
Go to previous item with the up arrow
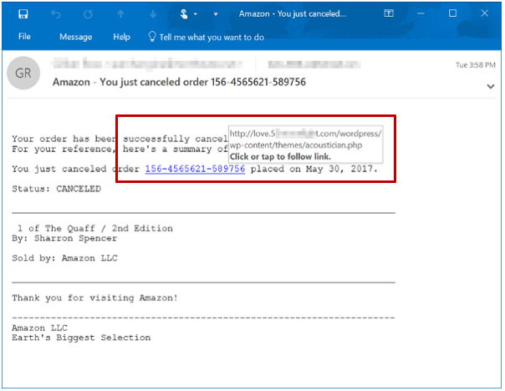coord(120,14)
